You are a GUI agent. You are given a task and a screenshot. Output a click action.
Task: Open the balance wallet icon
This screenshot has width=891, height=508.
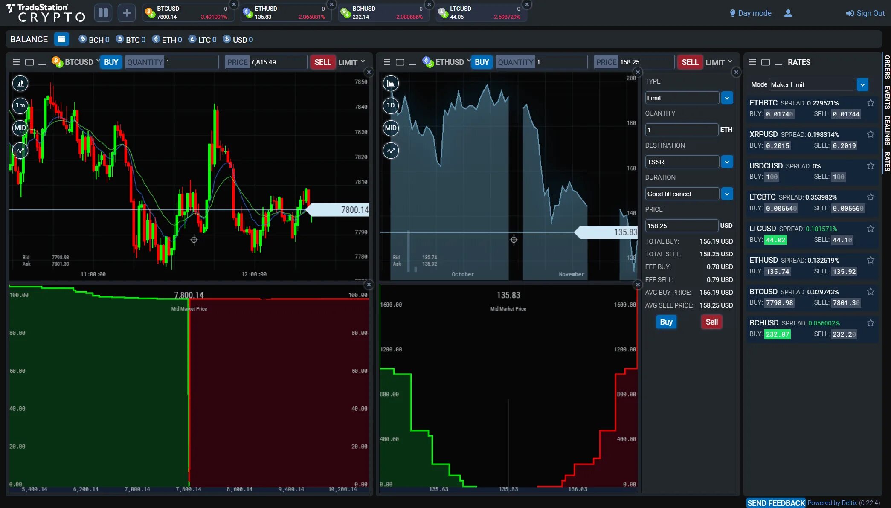[x=61, y=39]
